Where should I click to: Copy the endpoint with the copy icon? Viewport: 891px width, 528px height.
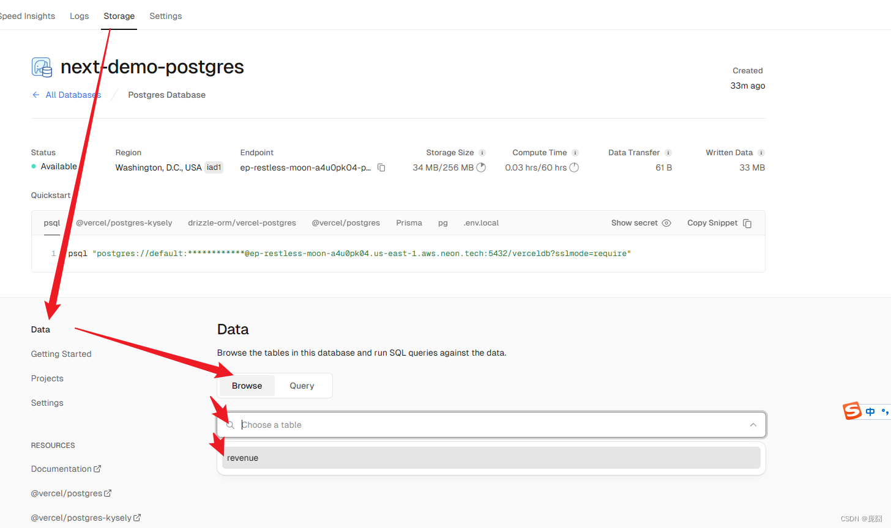point(381,167)
